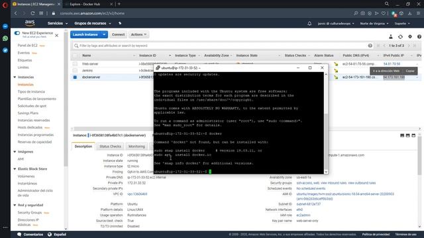The height and width of the screenshot is (238, 424).
Task: Click the PuTTY terminal title icon
Action: tap(158, 67)
